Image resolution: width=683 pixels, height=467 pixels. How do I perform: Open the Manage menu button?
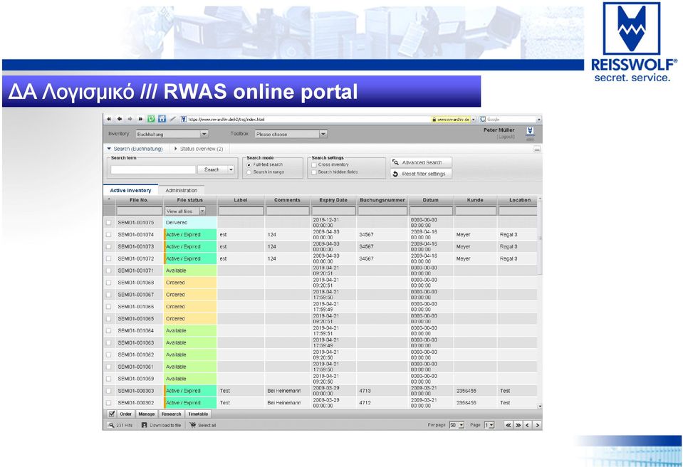(147, 414)
